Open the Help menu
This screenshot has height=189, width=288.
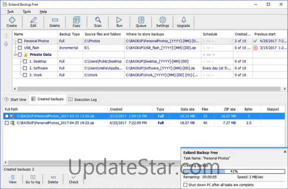point(43,11)
